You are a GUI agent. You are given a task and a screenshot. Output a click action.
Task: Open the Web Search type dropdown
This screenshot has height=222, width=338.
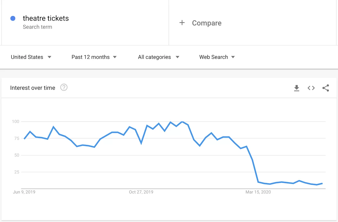click(x=217, y=57)
